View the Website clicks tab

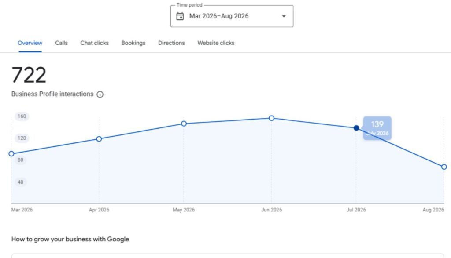[x=216, y=43]
